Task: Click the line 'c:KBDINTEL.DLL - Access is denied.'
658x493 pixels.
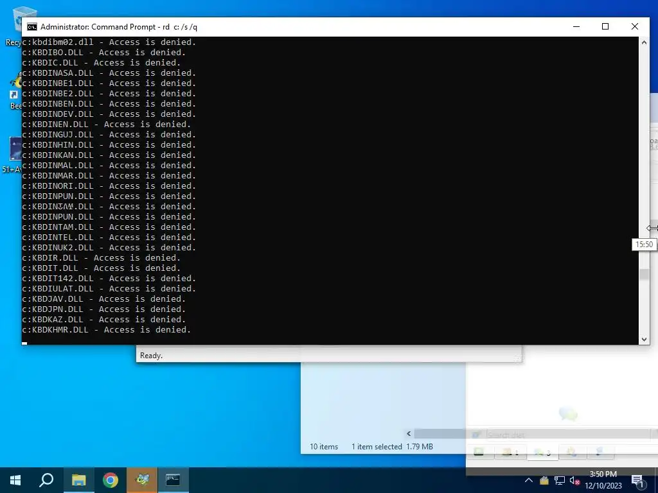Action: click(x=109, y=238)
